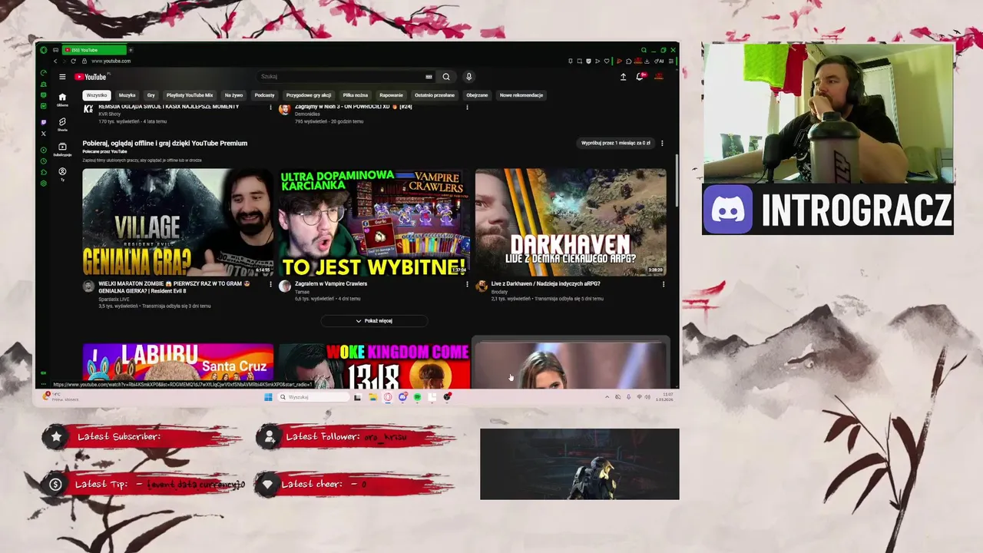Select the Piłka nożna chip
The height and width of the screenshot is (553, 983).
click(356, 95)
